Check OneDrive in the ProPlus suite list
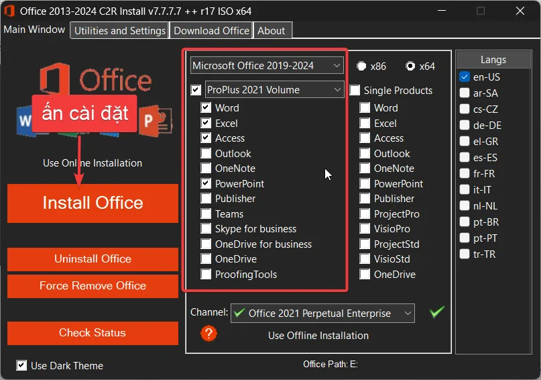 (206, 258)
